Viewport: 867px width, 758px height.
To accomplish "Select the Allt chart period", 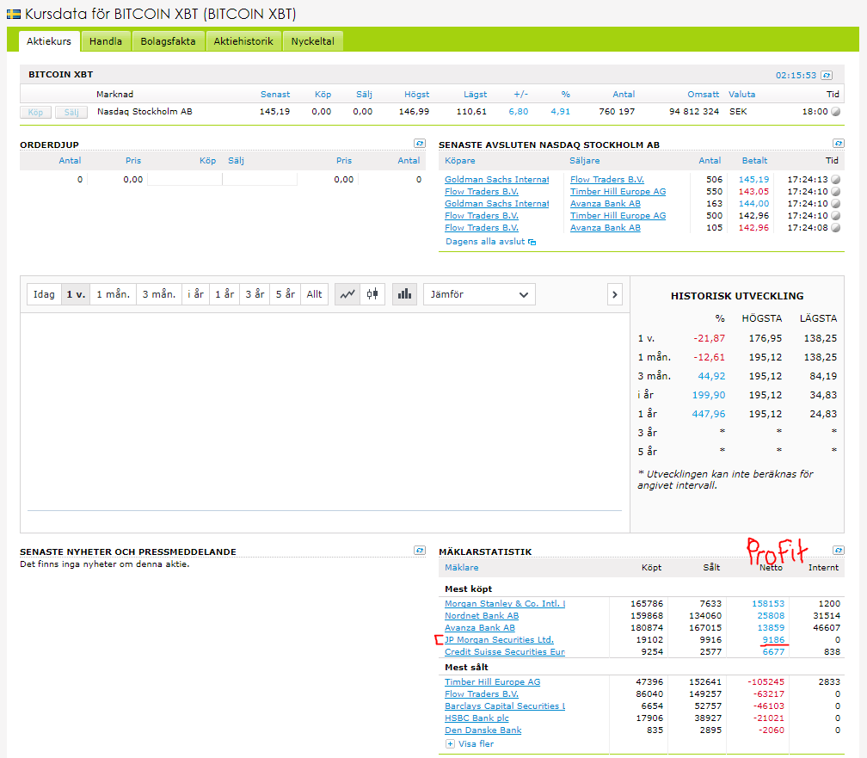I will (x=315, y=294).
